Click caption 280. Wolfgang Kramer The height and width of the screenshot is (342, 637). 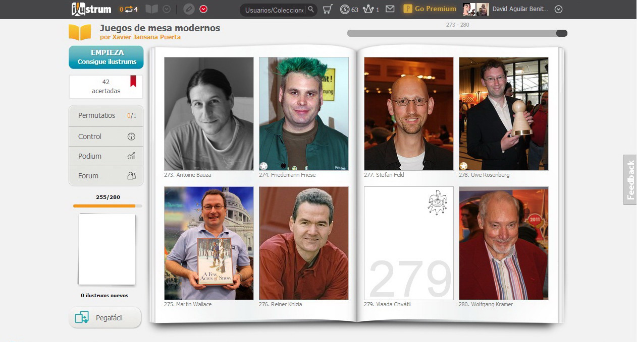pyautogui.click(x=486, y=304)
